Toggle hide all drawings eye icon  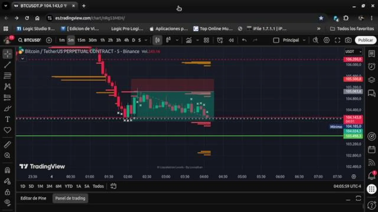tap(7, 202)
